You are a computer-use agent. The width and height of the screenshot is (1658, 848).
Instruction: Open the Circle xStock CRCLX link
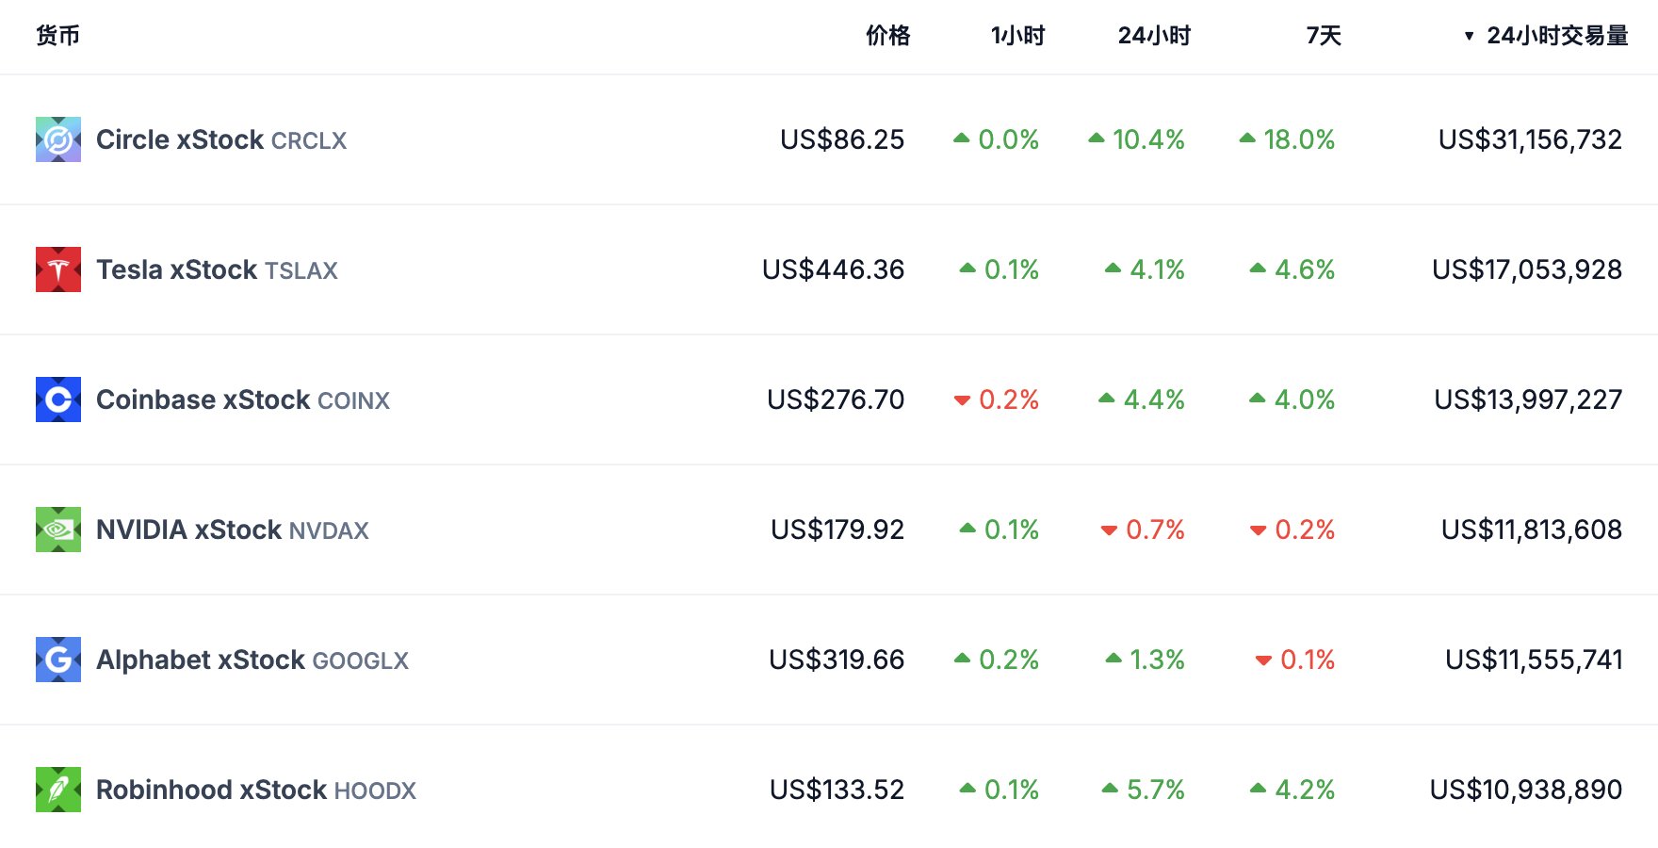(x=221, y=139)
